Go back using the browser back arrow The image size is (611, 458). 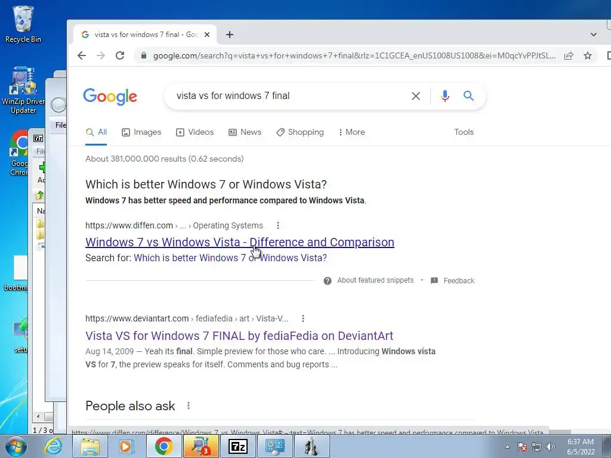click(81, 55)
